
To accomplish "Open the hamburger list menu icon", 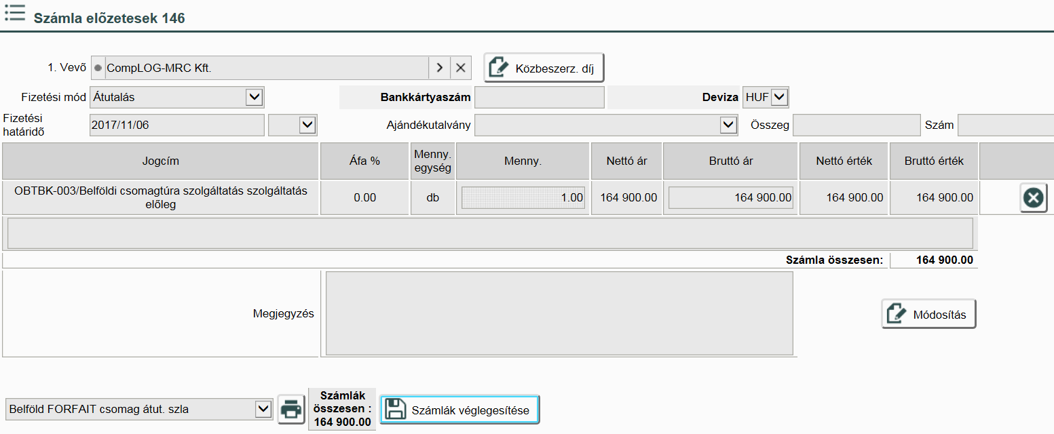I will pyautogui.click(x=14, y=13).
